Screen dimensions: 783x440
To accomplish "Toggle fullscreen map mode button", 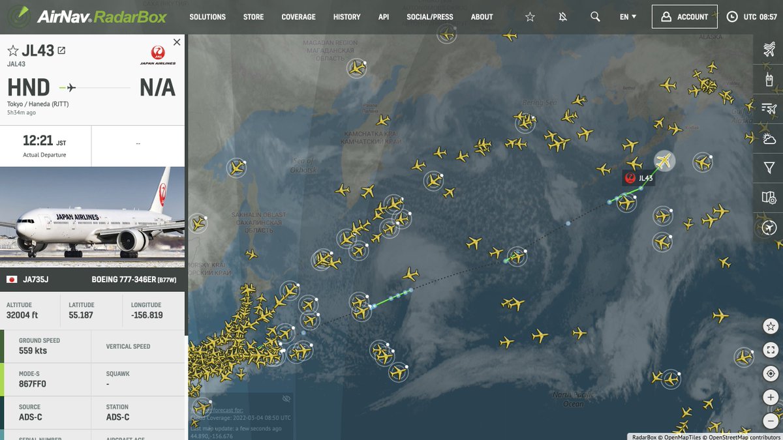I will click(x=771, y=350).
